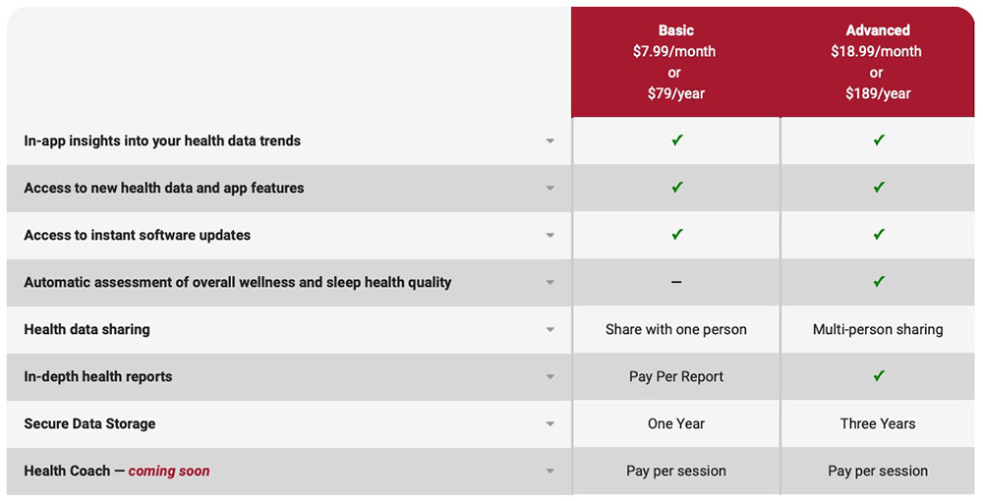The width and height of the screenshot is (983, 501).
Task: Click Advanced checkmark for automatic wellness assessment
Action: click(879, 282)
